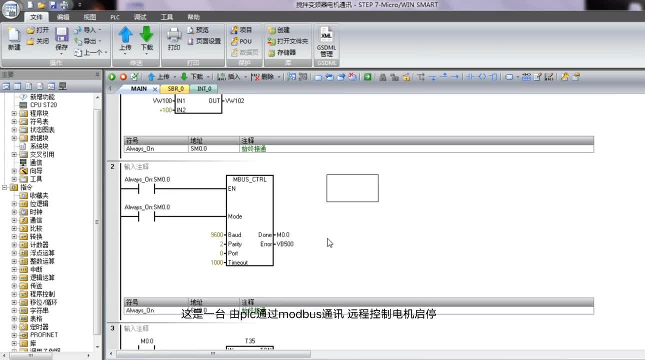
Task: Select Favorites (收藏夹) in instruction tree
Action: [x=39, y=195]
